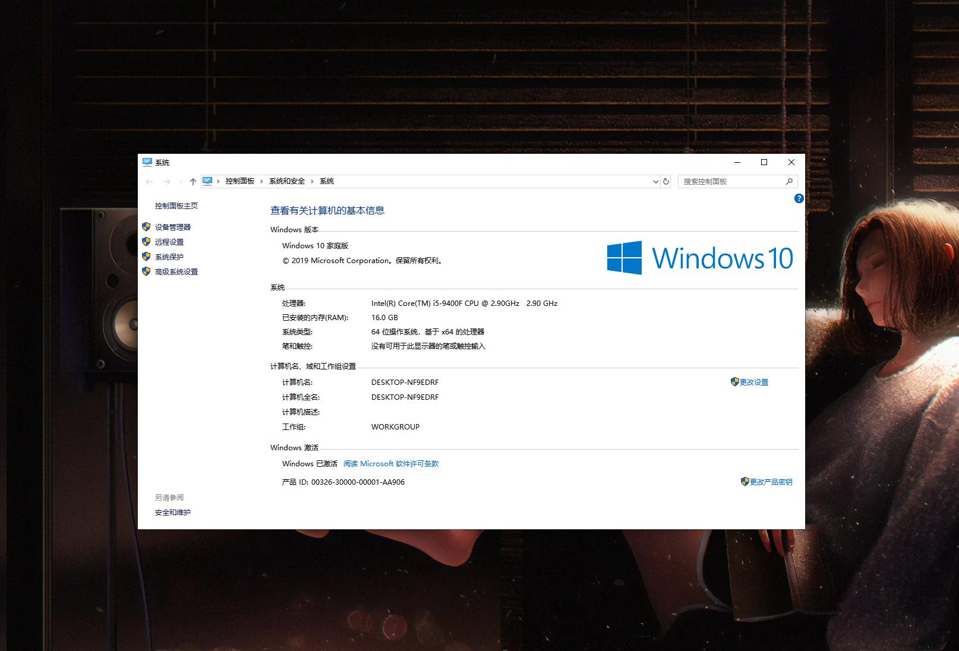Expand the address bar history dropdown
The height and width of the screenshot is (651, 959).
coord(655,182)
